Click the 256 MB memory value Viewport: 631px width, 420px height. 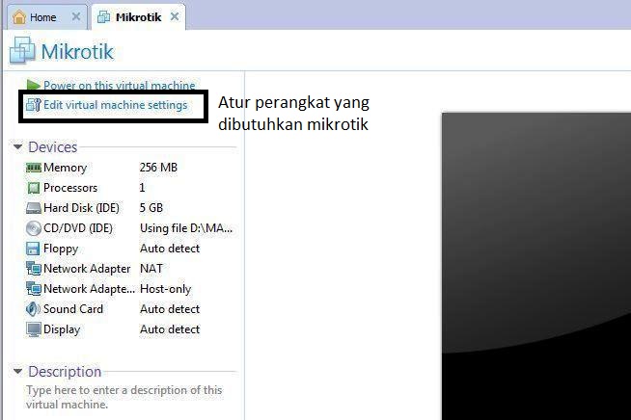(158, 168)
